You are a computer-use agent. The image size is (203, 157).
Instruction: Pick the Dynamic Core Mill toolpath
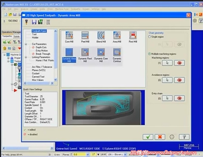(101, 52)
